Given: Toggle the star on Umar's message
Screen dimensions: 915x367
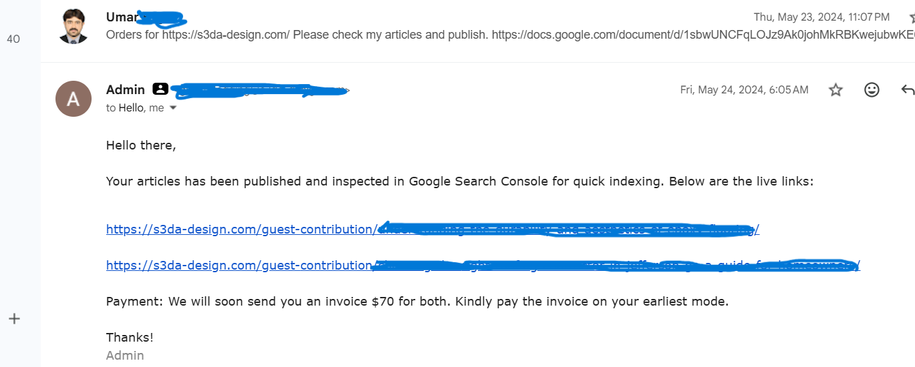Looking at the screenshot, I should (912, 17).
